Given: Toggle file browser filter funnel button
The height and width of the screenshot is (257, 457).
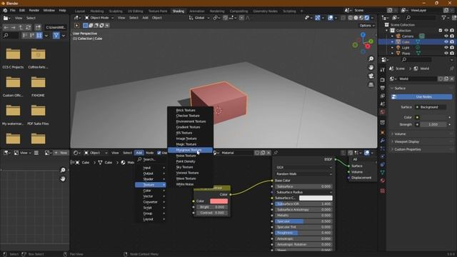Looking at the screenshot, I should point(56,36).
